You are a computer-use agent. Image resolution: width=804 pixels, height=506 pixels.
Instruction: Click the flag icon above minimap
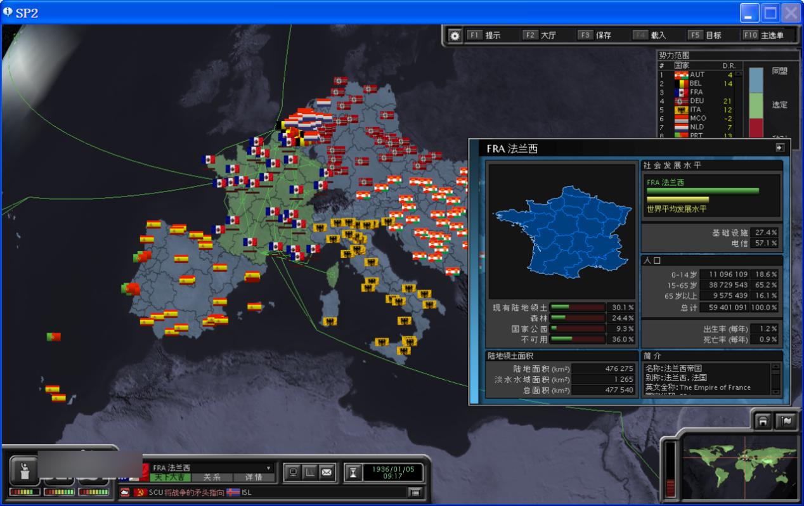tap(786, 421)
